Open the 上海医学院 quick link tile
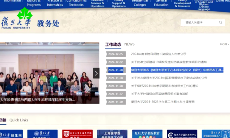This screenshot has height=138, width=230. [x=112, y=134]
